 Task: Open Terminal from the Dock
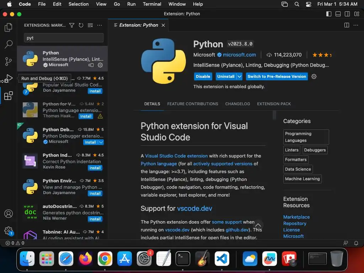pyautogui.click(x=183, y=259)
